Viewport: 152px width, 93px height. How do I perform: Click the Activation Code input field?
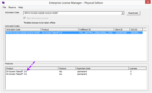[x=72, y=13]
